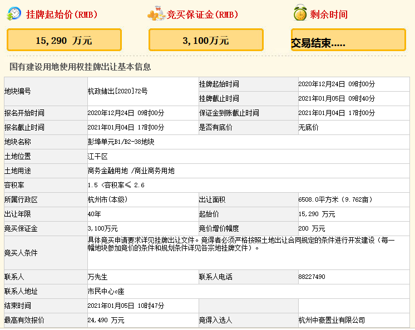Click the highest valid bid 24,490 万元

point(106,320)
